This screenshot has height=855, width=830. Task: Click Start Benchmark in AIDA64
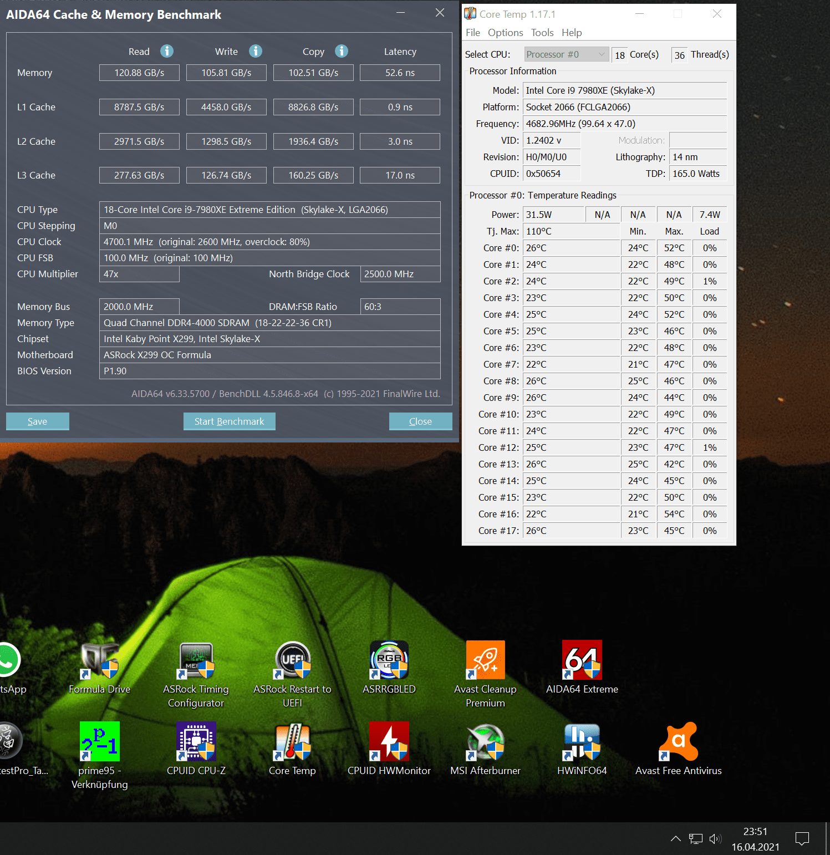click(230, 421)
